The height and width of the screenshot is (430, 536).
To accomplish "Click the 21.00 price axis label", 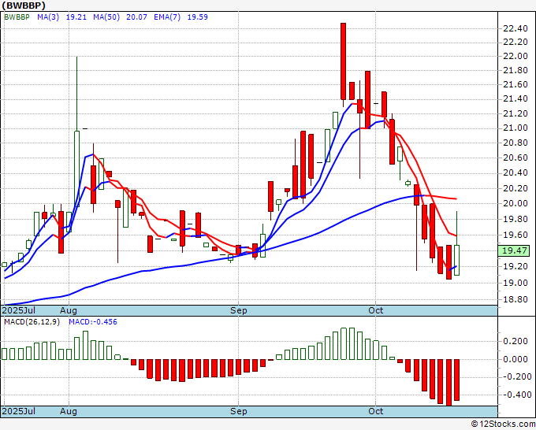I will [516, 128].
